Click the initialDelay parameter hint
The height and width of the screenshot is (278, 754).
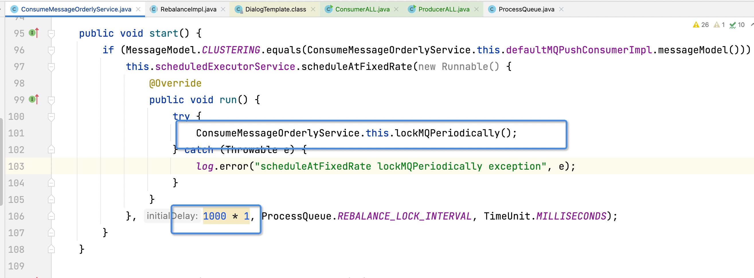click(x=172, y=216)
